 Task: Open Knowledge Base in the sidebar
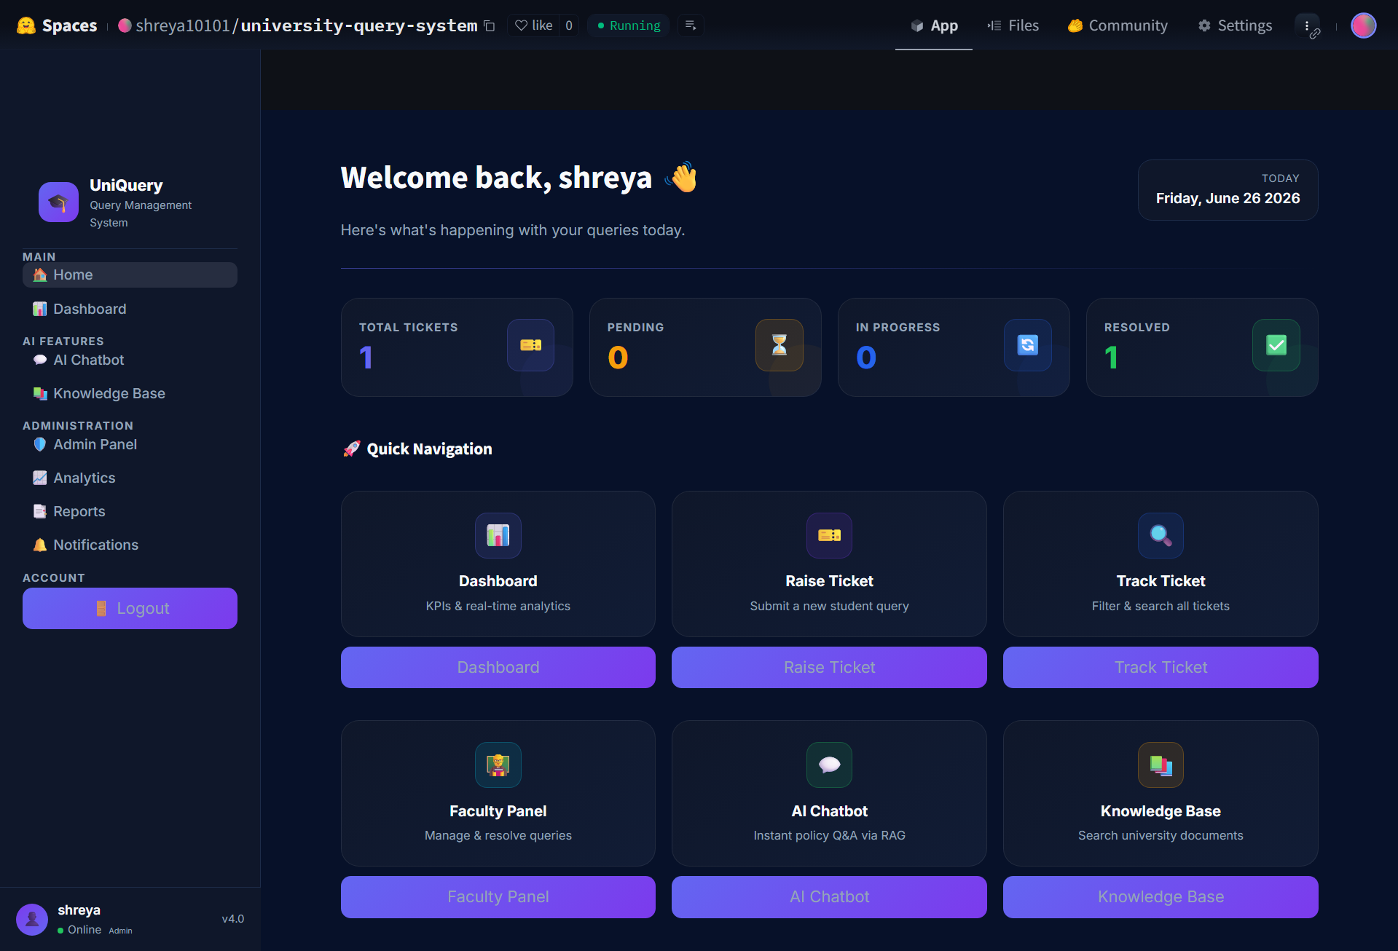click(130, 393)
